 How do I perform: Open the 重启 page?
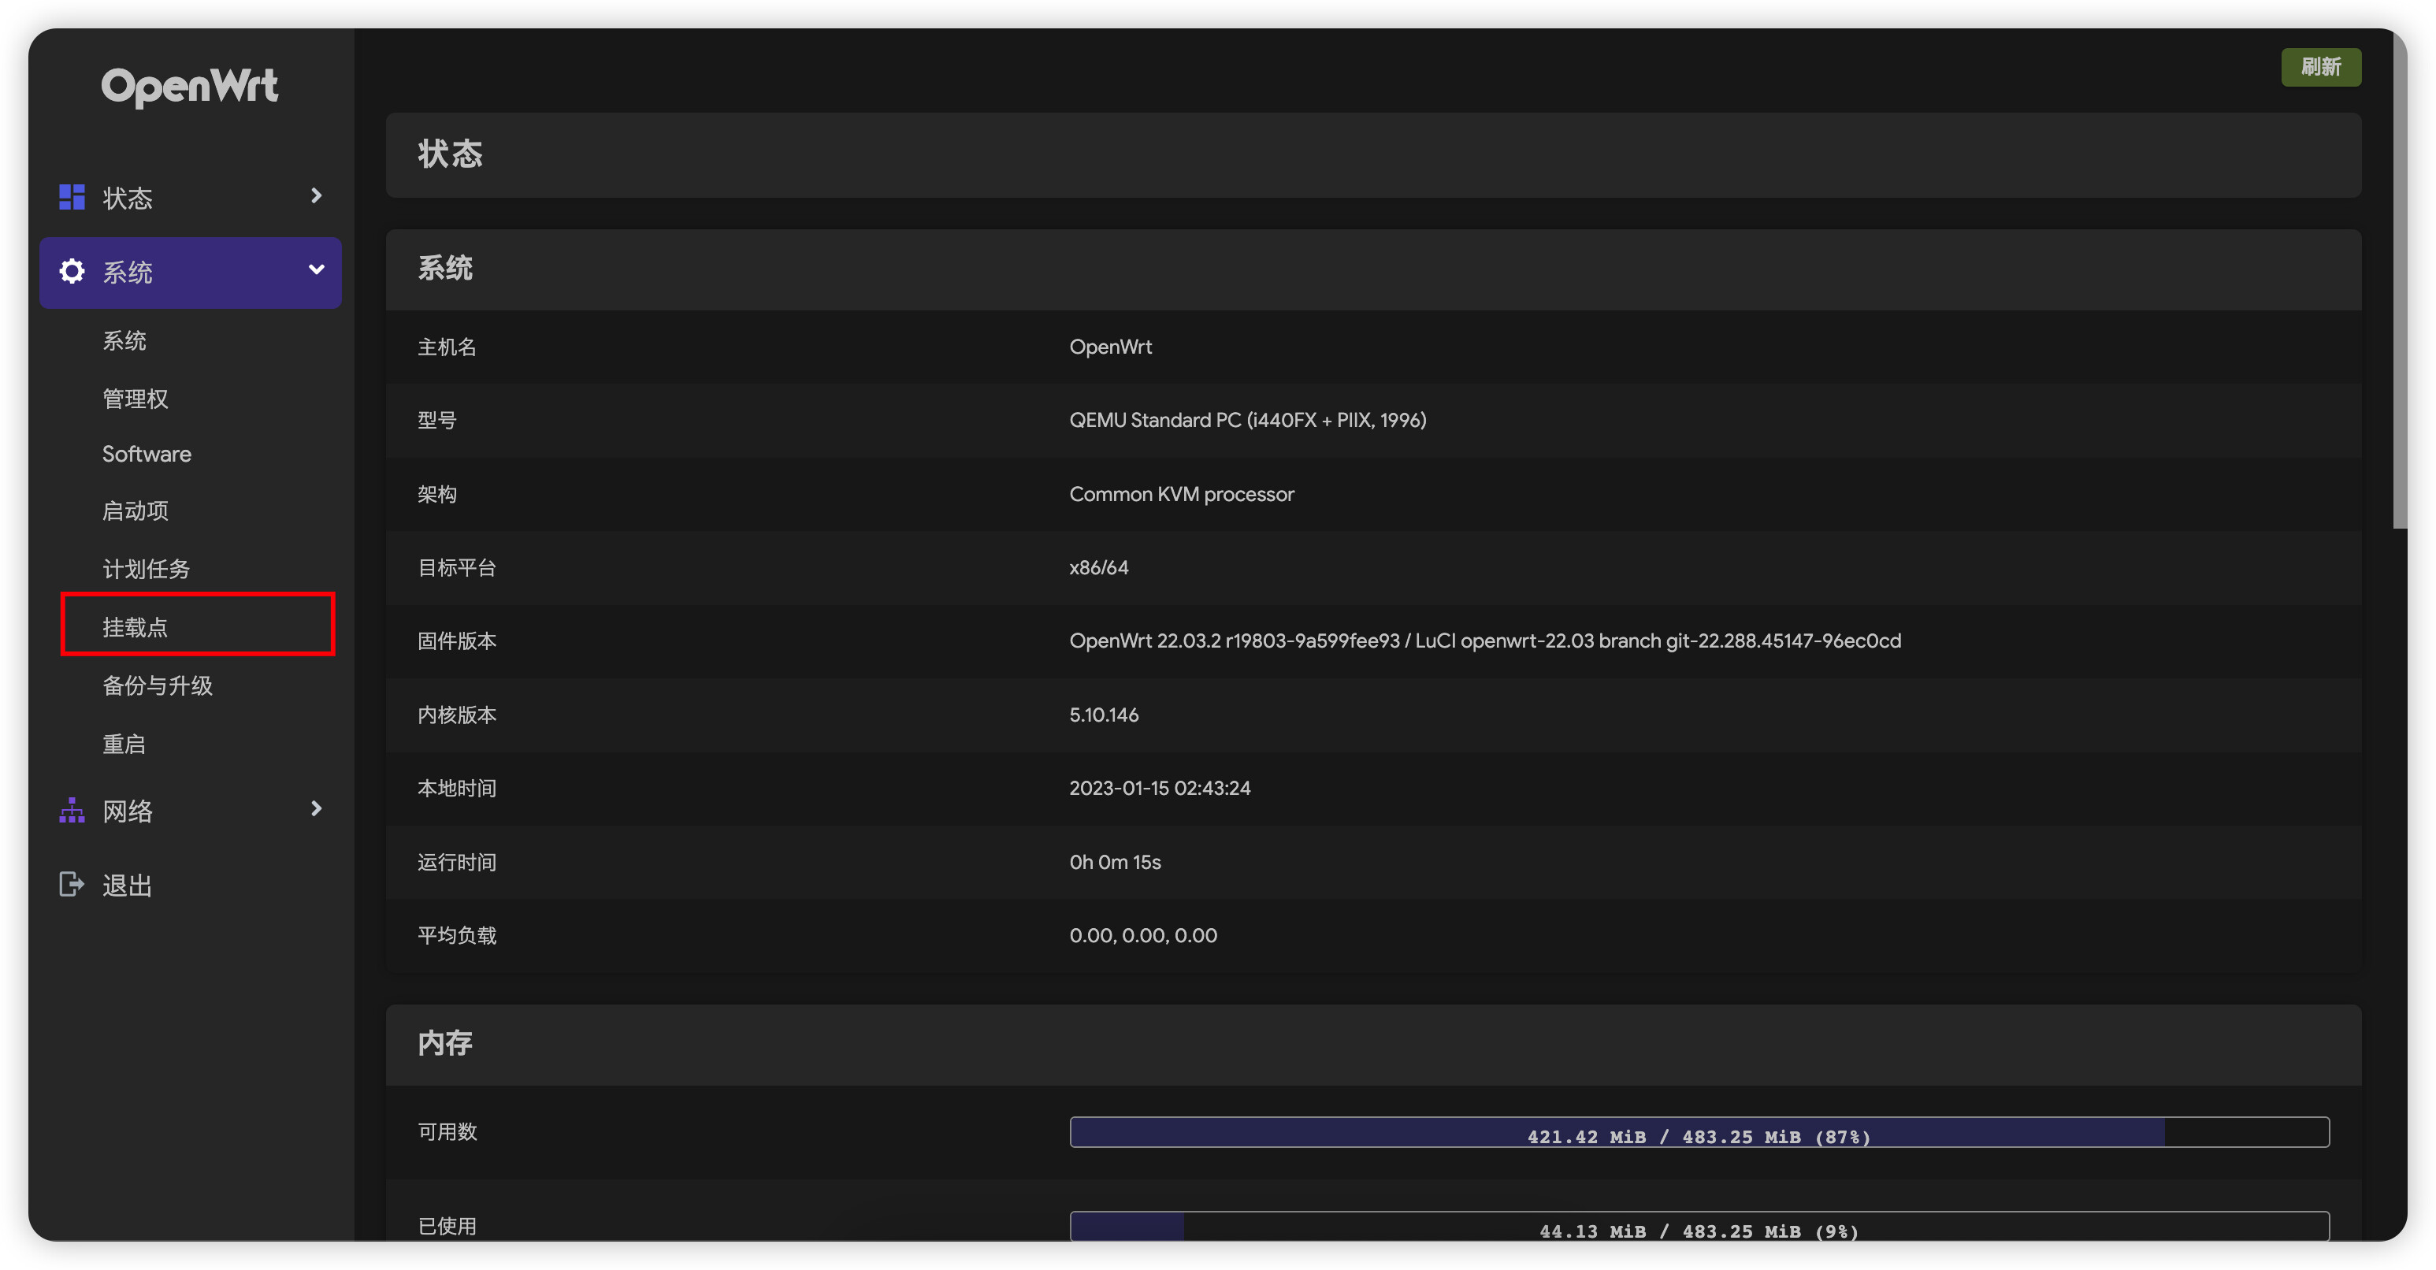click(124, 745)
